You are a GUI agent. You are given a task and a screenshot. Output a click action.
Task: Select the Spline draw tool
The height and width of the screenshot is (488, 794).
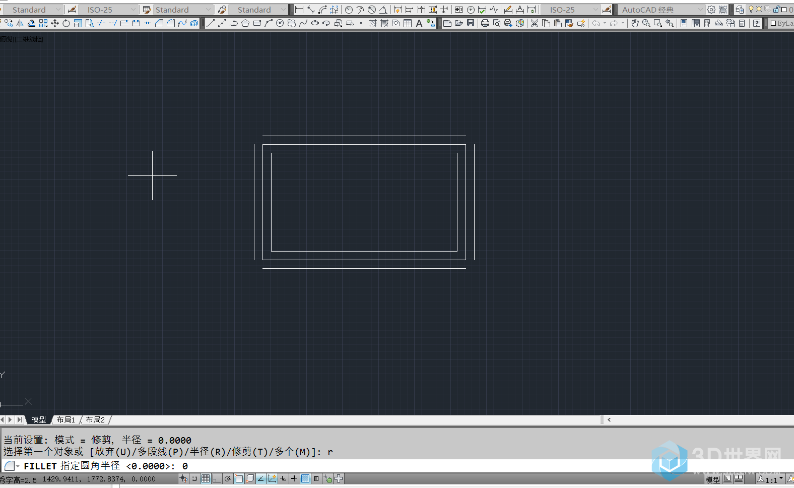point(303,23)
